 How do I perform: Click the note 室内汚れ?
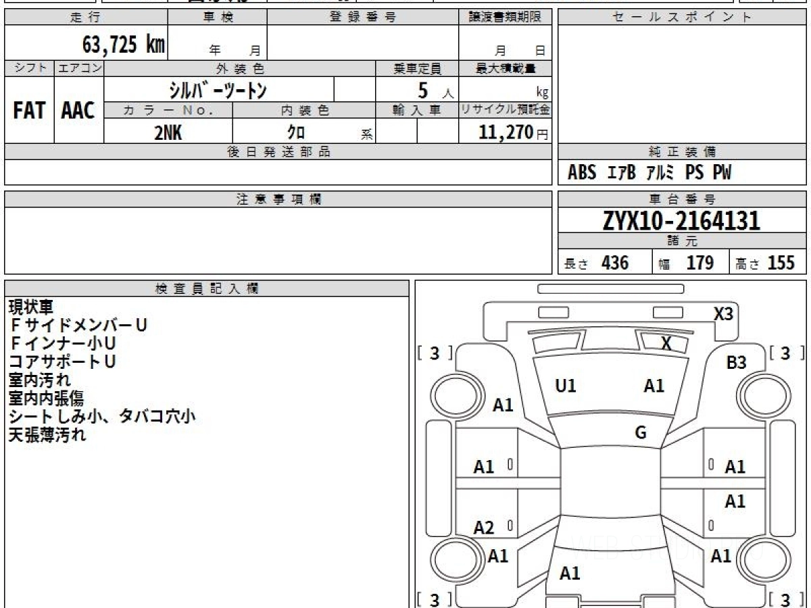pos(39,380)
